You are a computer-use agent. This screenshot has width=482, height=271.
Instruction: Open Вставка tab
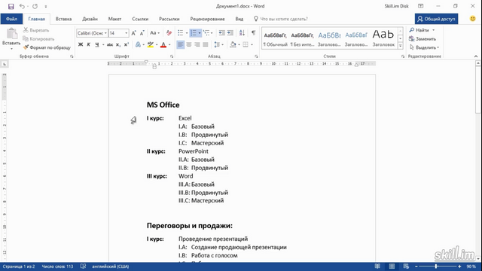[63, 19]
